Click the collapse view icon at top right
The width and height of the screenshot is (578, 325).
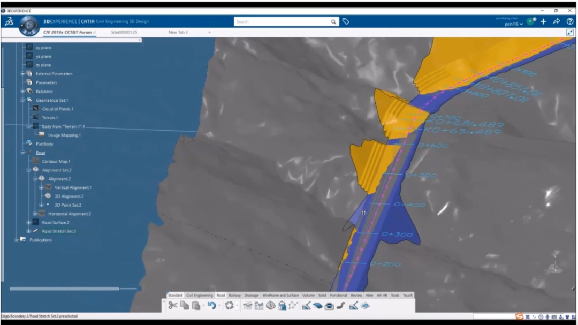570,33
